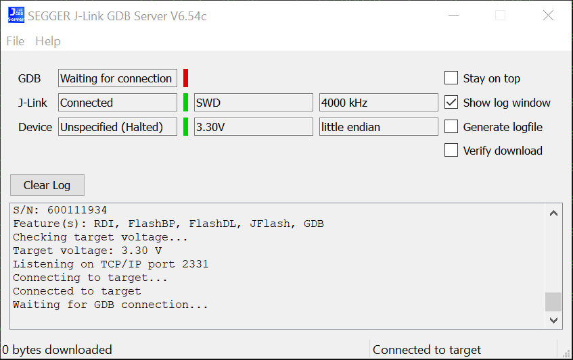Image resolution: width=573 pixels, height=360 pixels.
Task: Click the green J-Link status indicator
Action: coord(186,103)
